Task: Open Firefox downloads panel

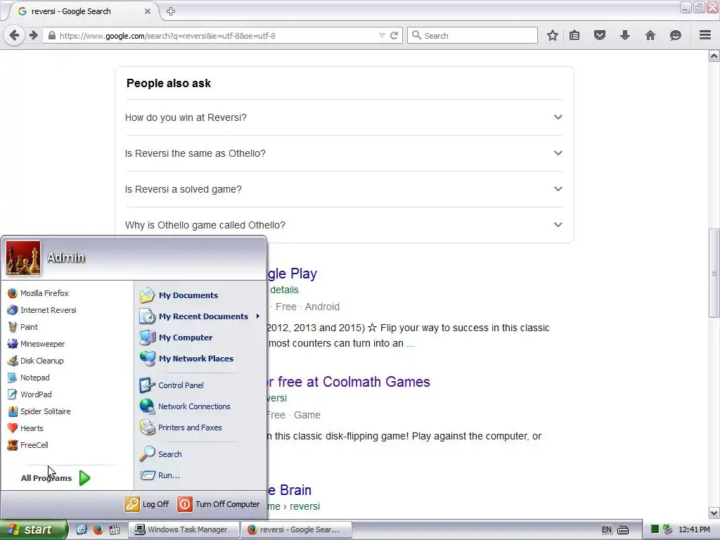Action: 625,35
